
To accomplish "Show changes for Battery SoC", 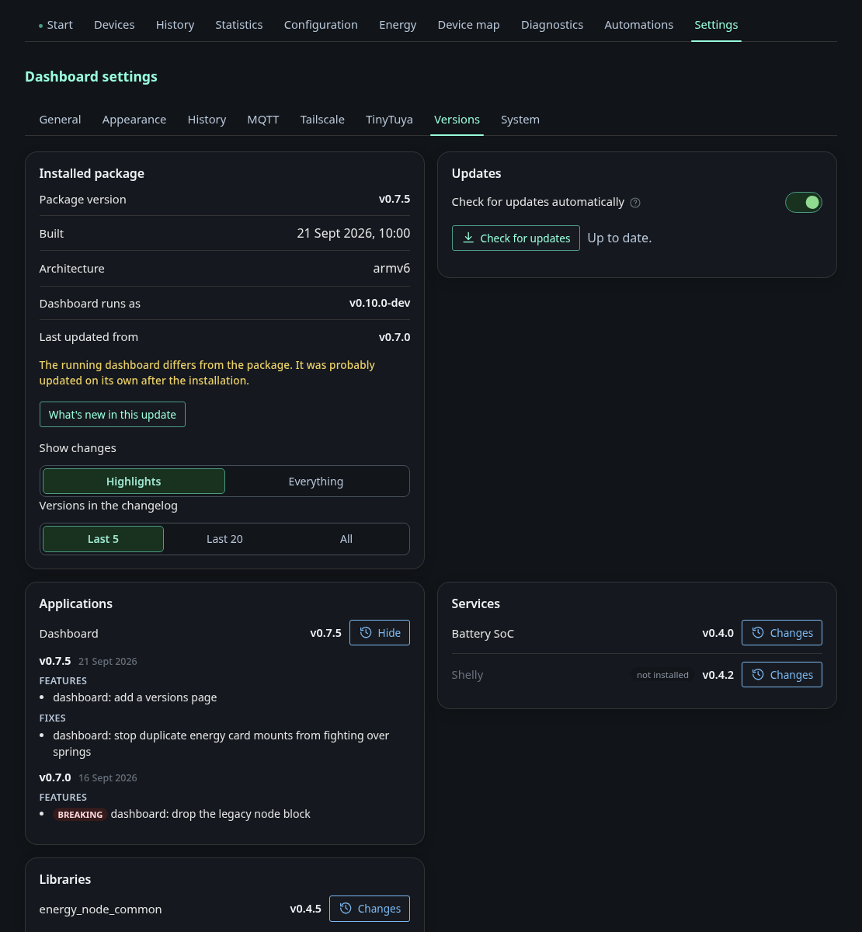I will click(x=782, y=633).
